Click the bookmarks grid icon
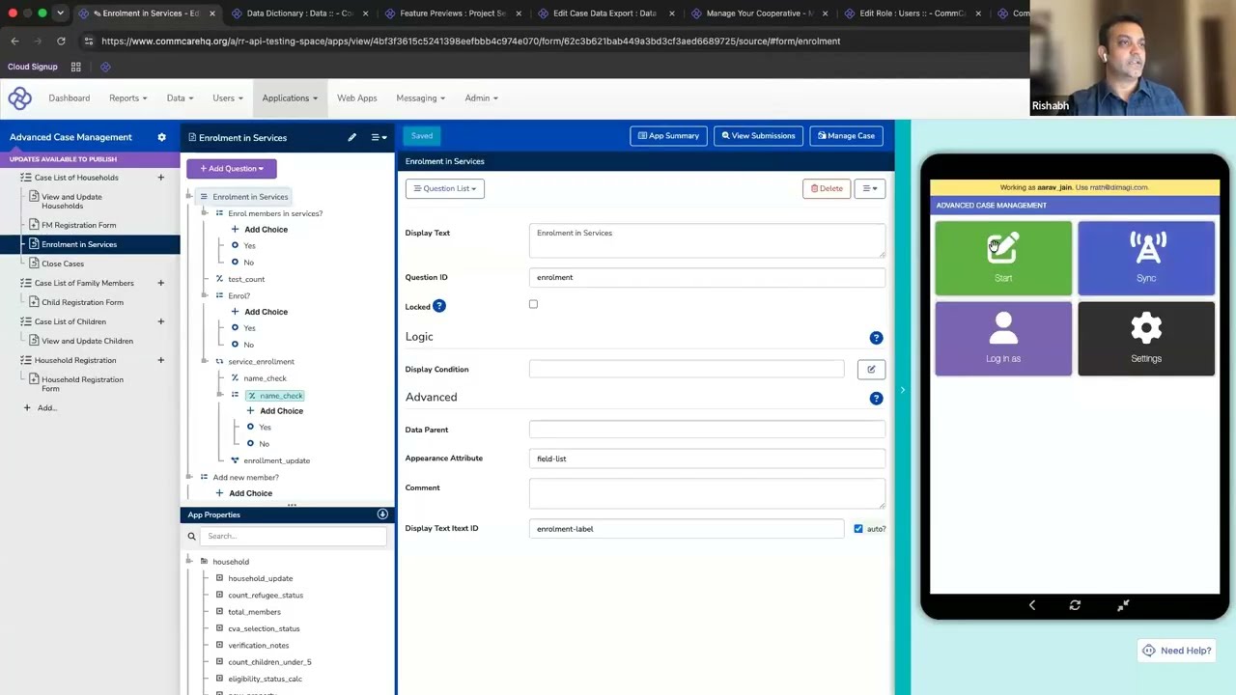This screenshot has height=695, width=1236. tap(75, 67)
